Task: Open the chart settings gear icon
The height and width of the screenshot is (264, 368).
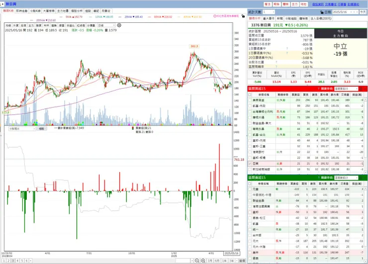Action: click(x=119, y=25)
